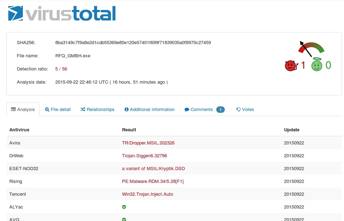Click the Detection ratio field label
This screenshot has width=344, height=221.
tap(32, 69)
